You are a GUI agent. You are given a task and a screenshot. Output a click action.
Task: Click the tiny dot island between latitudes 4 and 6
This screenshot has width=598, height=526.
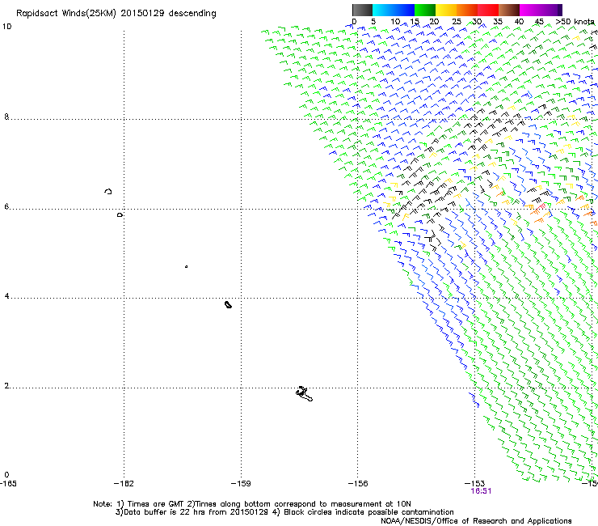pyautogui.click(x=186, y=266)
